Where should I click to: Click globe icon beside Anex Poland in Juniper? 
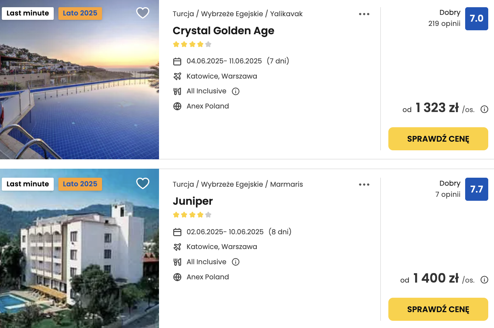tap(177, 277)
